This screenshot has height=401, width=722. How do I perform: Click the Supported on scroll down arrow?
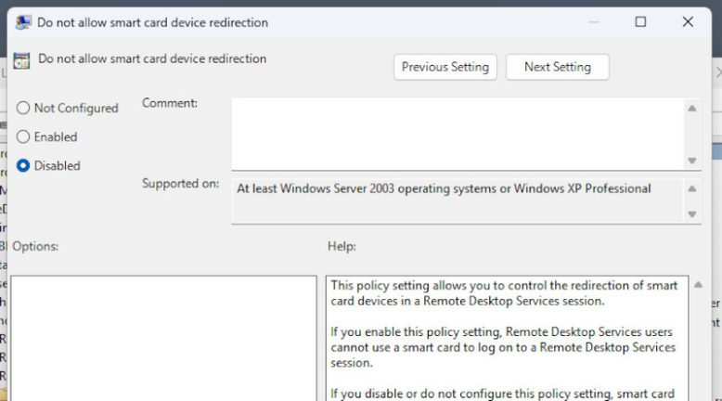[x=692, y=214]
